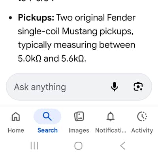Tap the Android back arrow

click(x=123, y=146)
